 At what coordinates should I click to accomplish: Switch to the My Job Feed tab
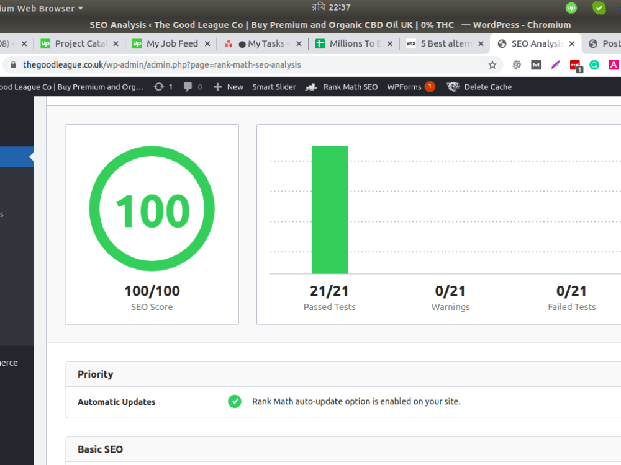pyautogui.click(x=171, y=43)
